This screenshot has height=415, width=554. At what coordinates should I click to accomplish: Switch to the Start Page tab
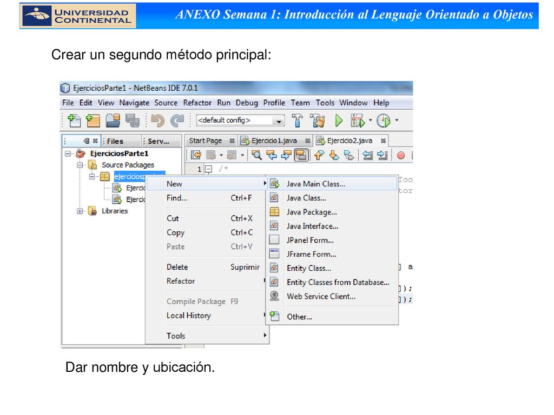coord(206,141)
